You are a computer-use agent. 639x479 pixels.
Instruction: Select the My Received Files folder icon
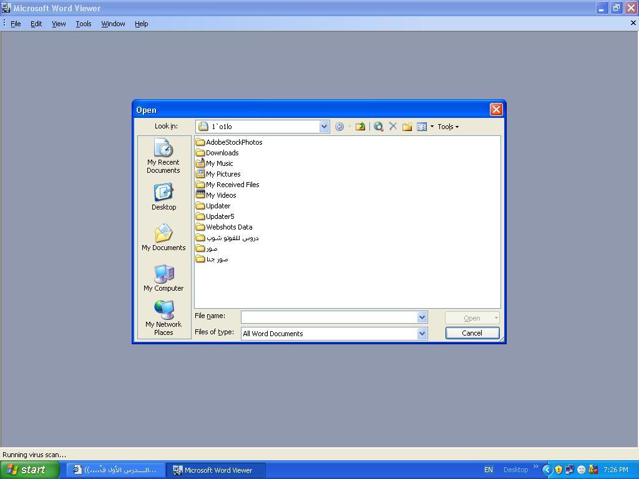[200, 184]
